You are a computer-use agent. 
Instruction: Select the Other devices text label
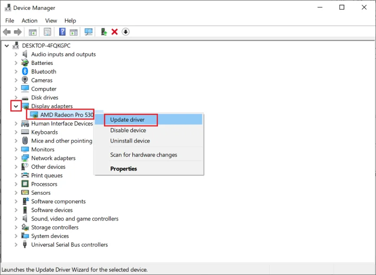(48, 166)
